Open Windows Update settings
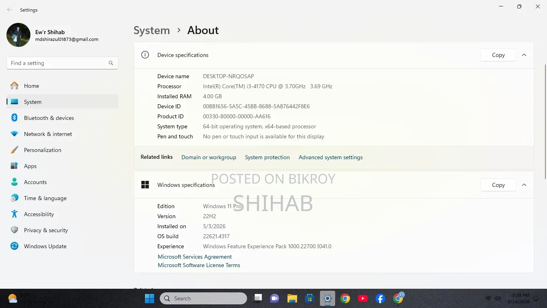 (62, 246)
